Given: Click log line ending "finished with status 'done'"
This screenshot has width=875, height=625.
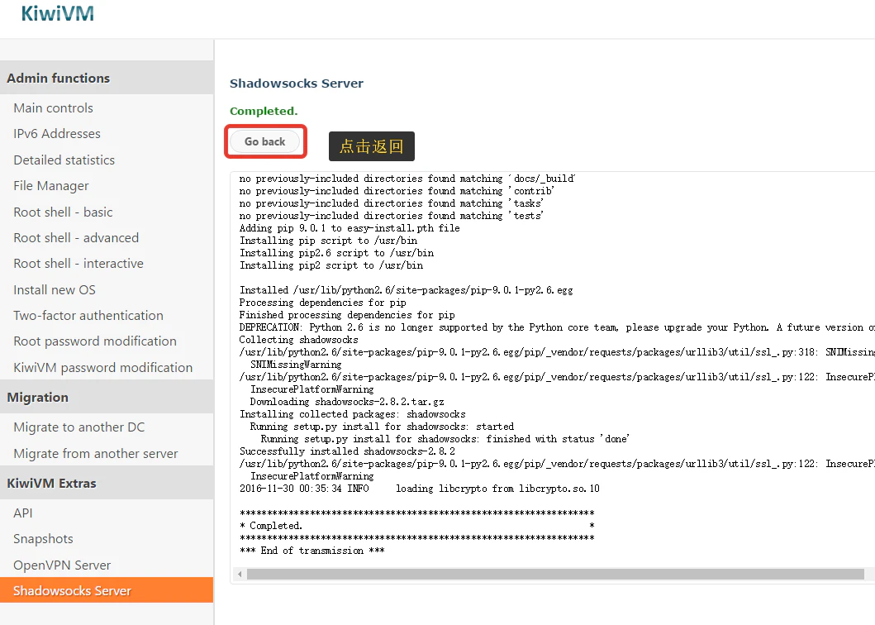Looking at the screenshot, I should coord(445,439).
